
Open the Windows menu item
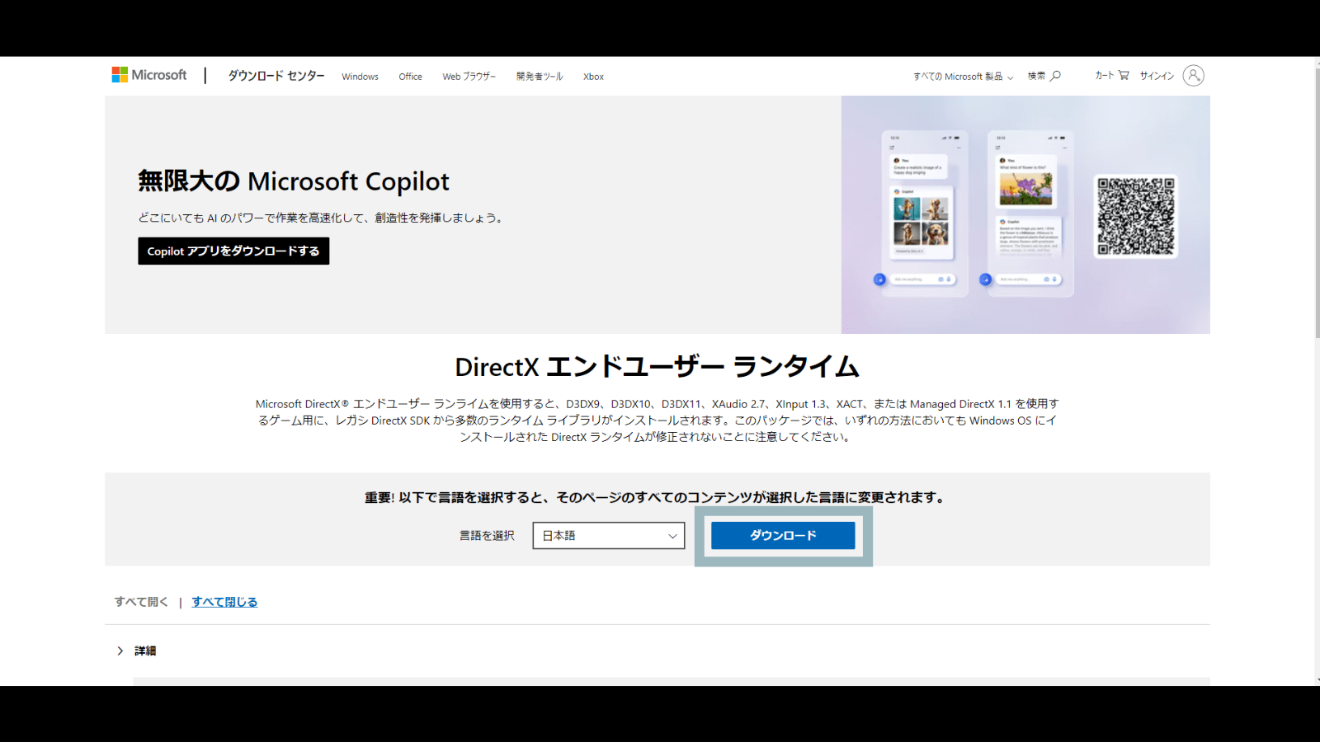click(360, 76)
